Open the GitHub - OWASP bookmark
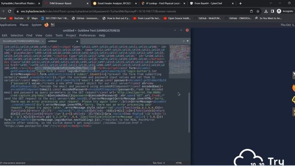Screen dimensions: 295x166 238,18
